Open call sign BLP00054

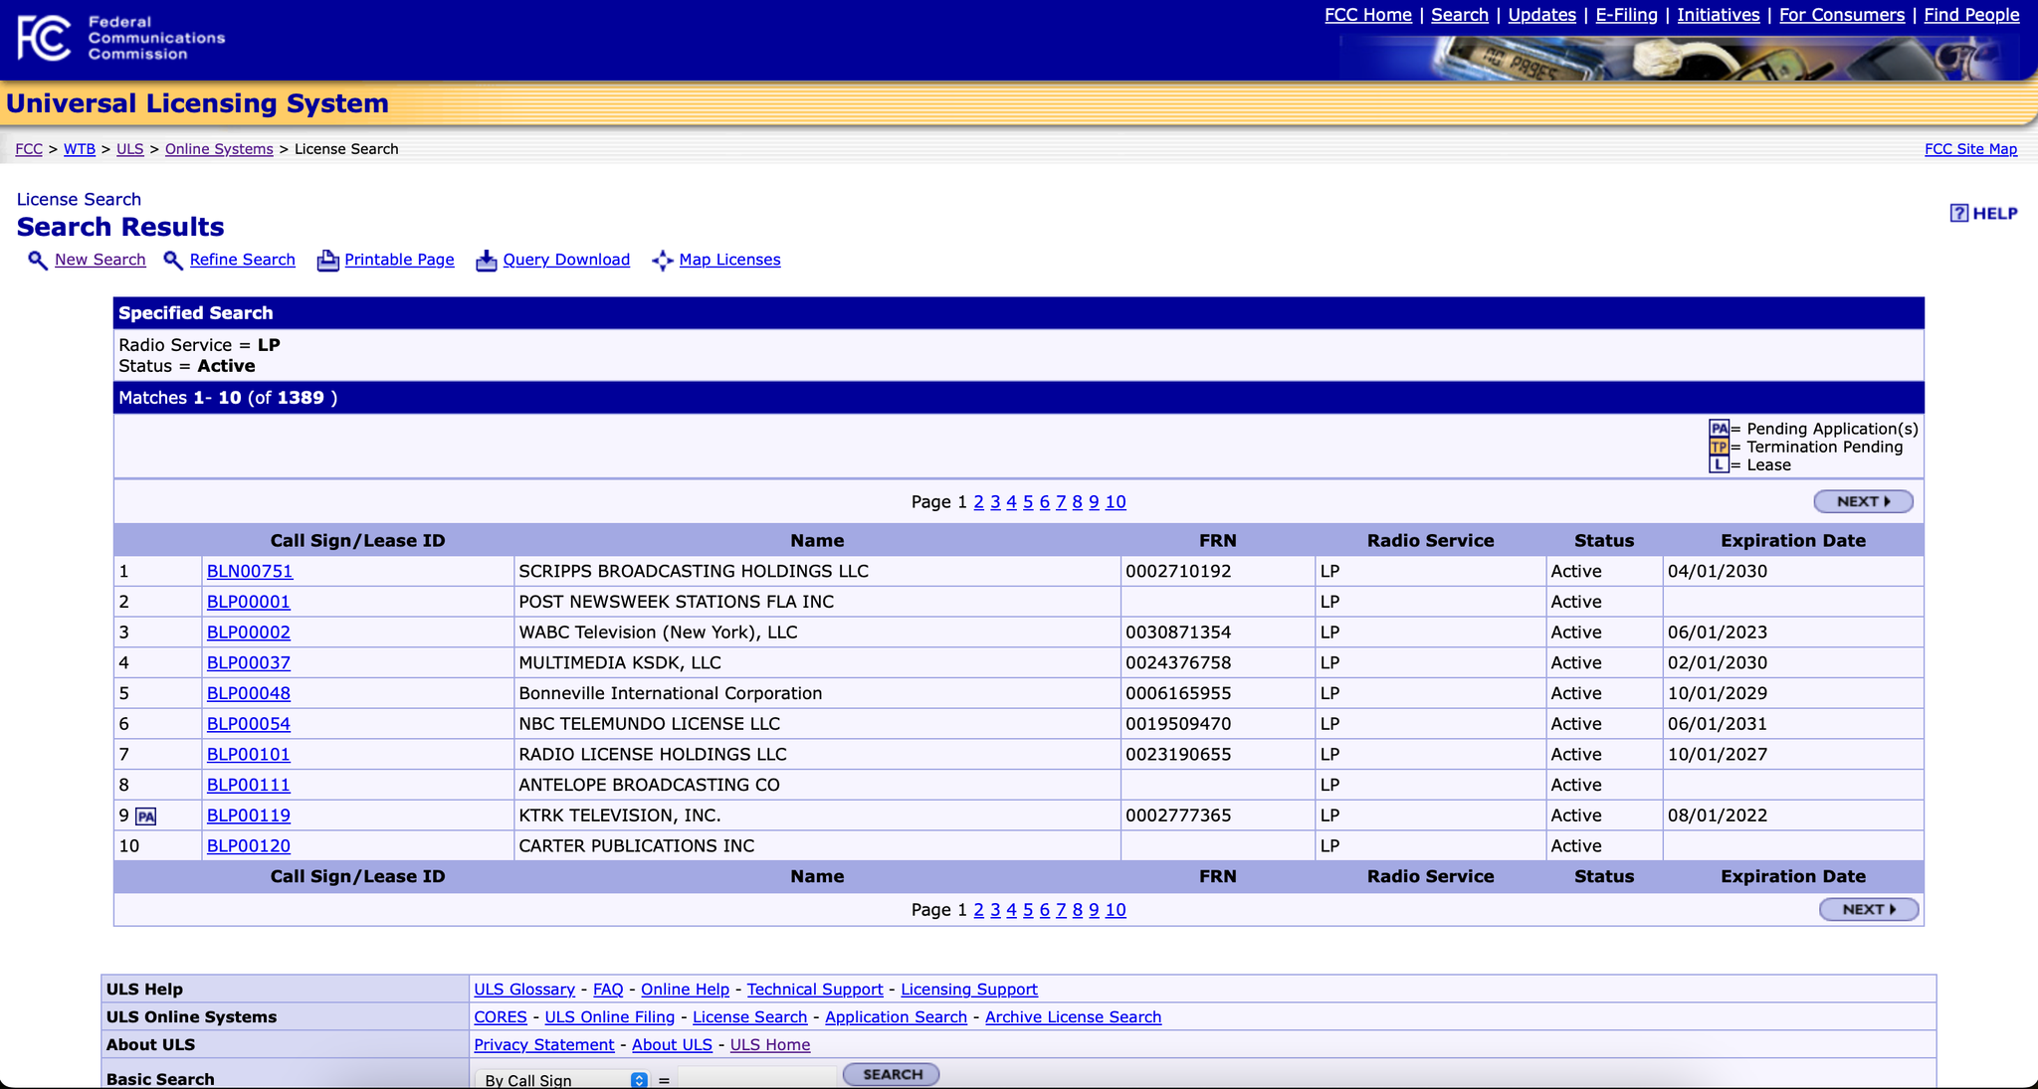pos(249,724)
